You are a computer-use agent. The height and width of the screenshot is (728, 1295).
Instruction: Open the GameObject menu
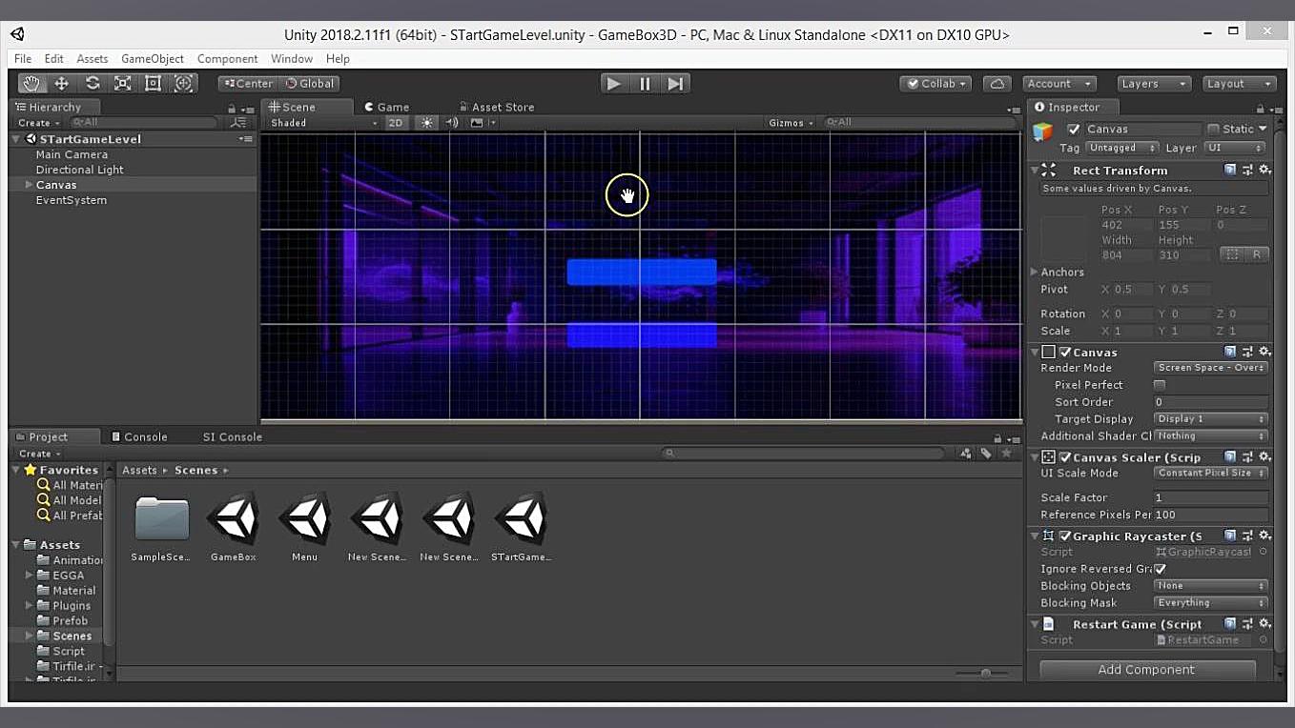click(x=153, y=59)
